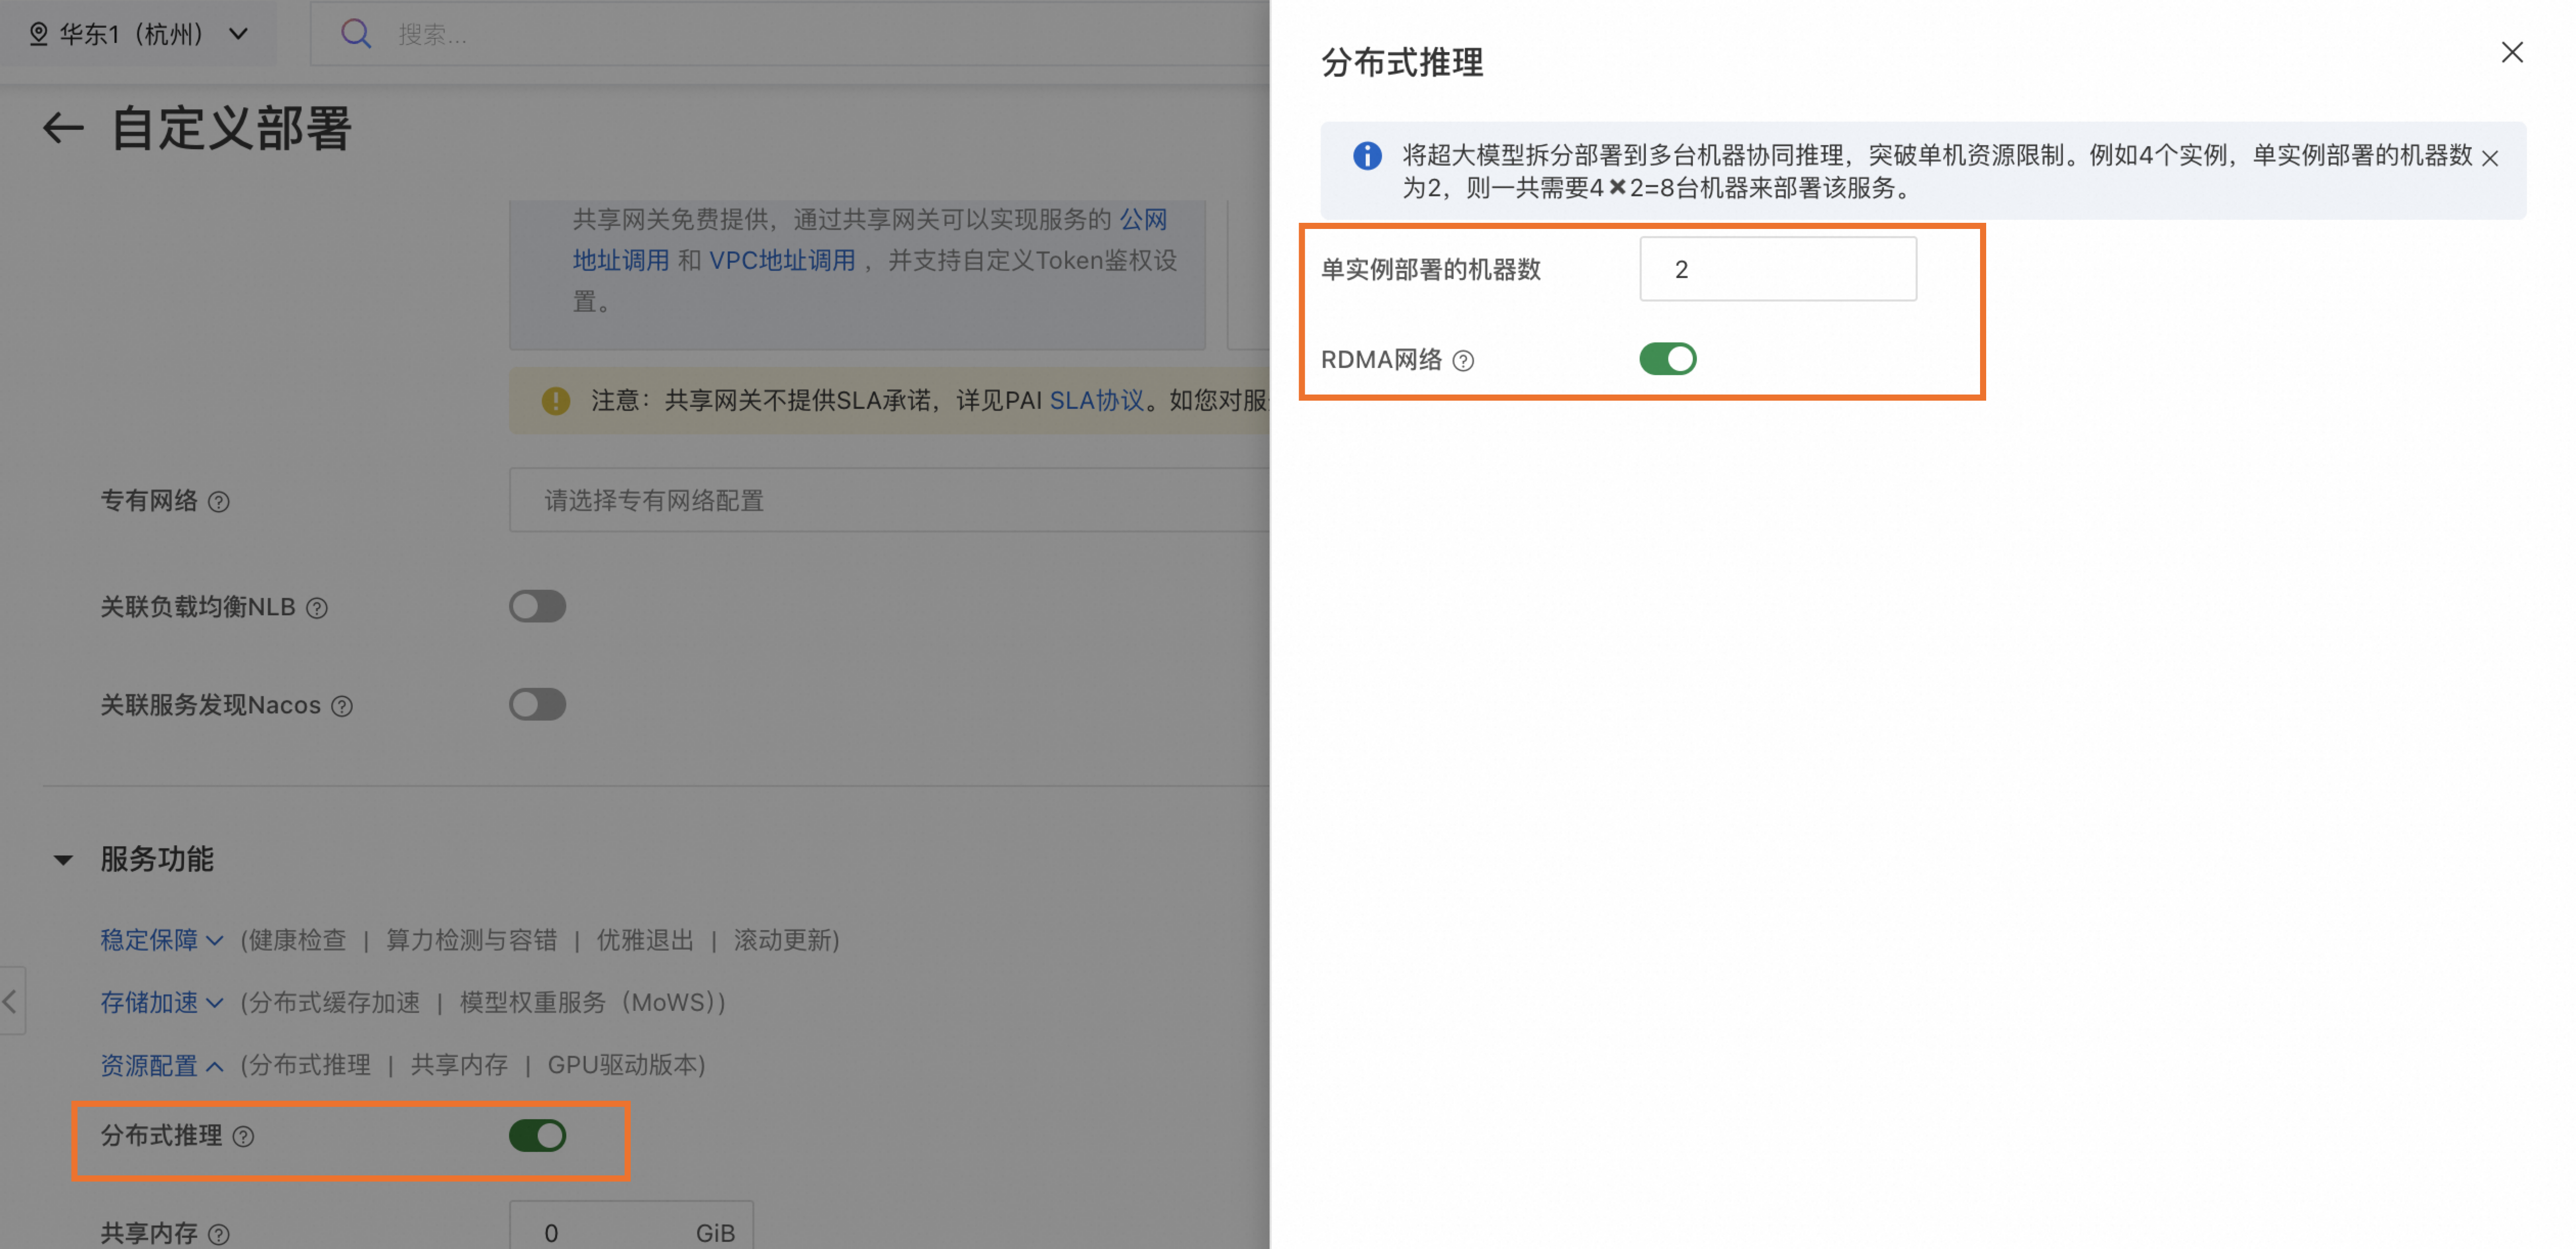This screenshot has height=1249, width=2576.
Task: Click the back arrow beside 自定义部署
Action: click(62, 128)
